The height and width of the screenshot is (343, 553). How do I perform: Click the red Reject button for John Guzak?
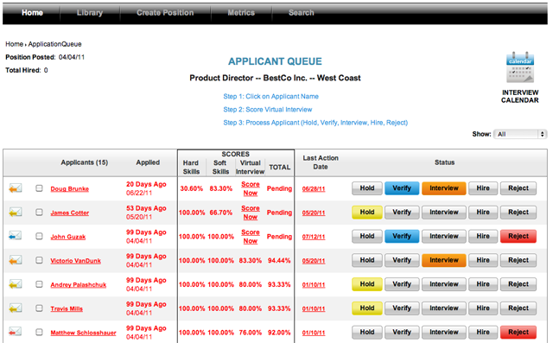[518, 236]
